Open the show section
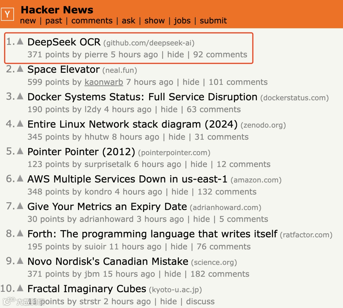The width and height of the screenshot is (343, 308). tap(154, 21)
